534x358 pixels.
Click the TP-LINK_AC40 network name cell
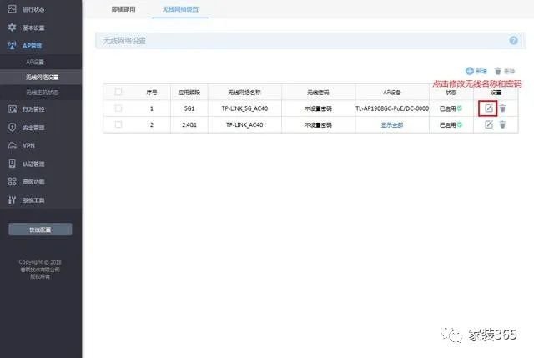pos(244,125)
